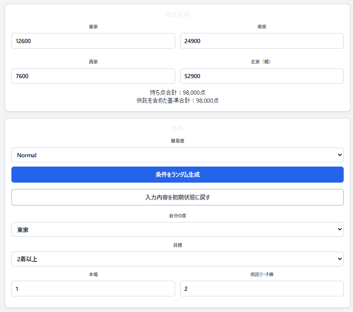Click the 目標 label text
Viewport: 353px width, 312px height.
(x=177, y=245)
